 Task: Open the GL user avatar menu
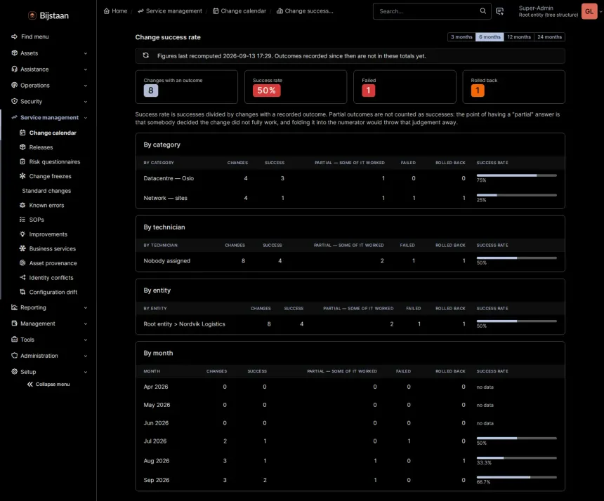(589, 11)
